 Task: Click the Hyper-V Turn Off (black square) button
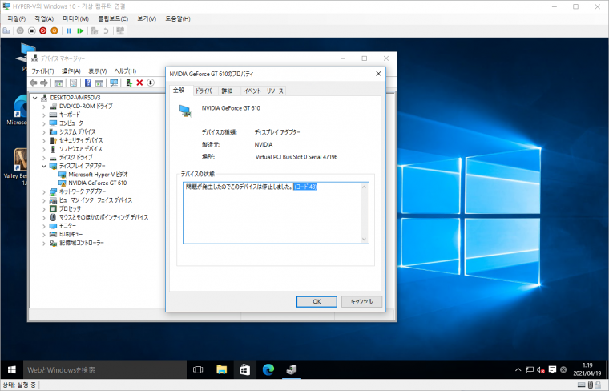click(32, 30)
